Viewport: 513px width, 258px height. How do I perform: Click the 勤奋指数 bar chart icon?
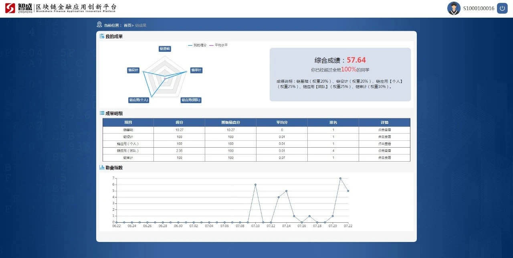[102, 167]
